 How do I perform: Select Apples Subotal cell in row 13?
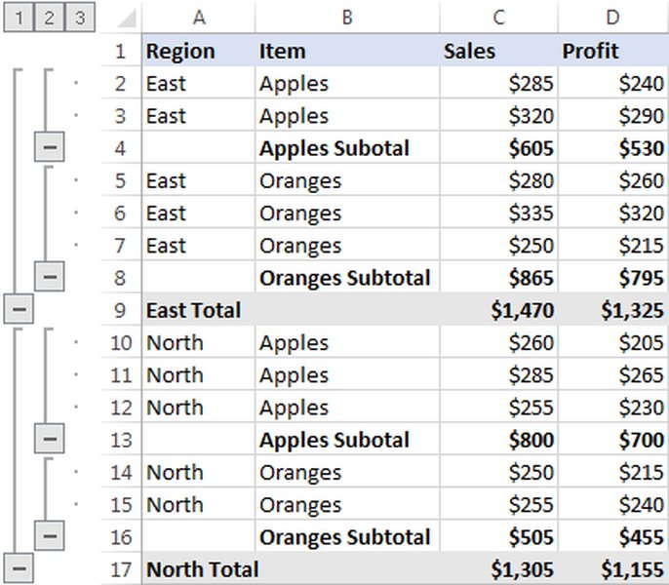point(347,440)
